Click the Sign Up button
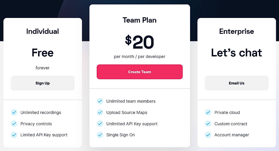The image size is (279, 151). tap(43, 83)
